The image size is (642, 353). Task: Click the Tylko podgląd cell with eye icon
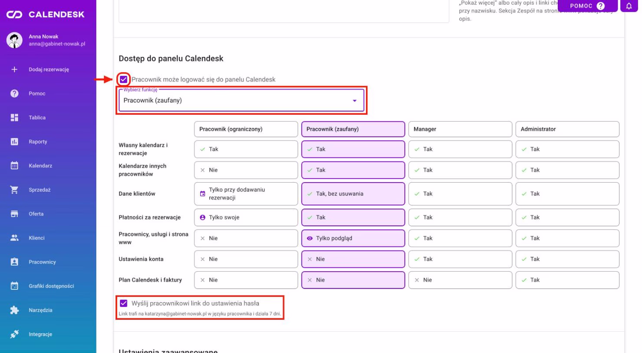[353, 238]
